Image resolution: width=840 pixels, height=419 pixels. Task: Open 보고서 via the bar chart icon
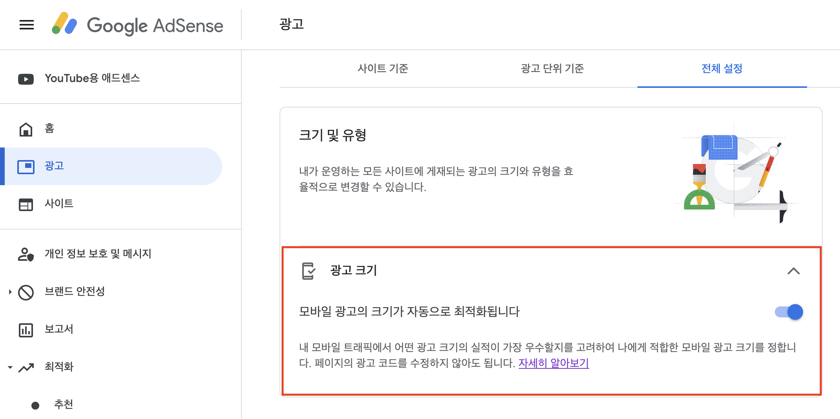click(x=26, y=330)
